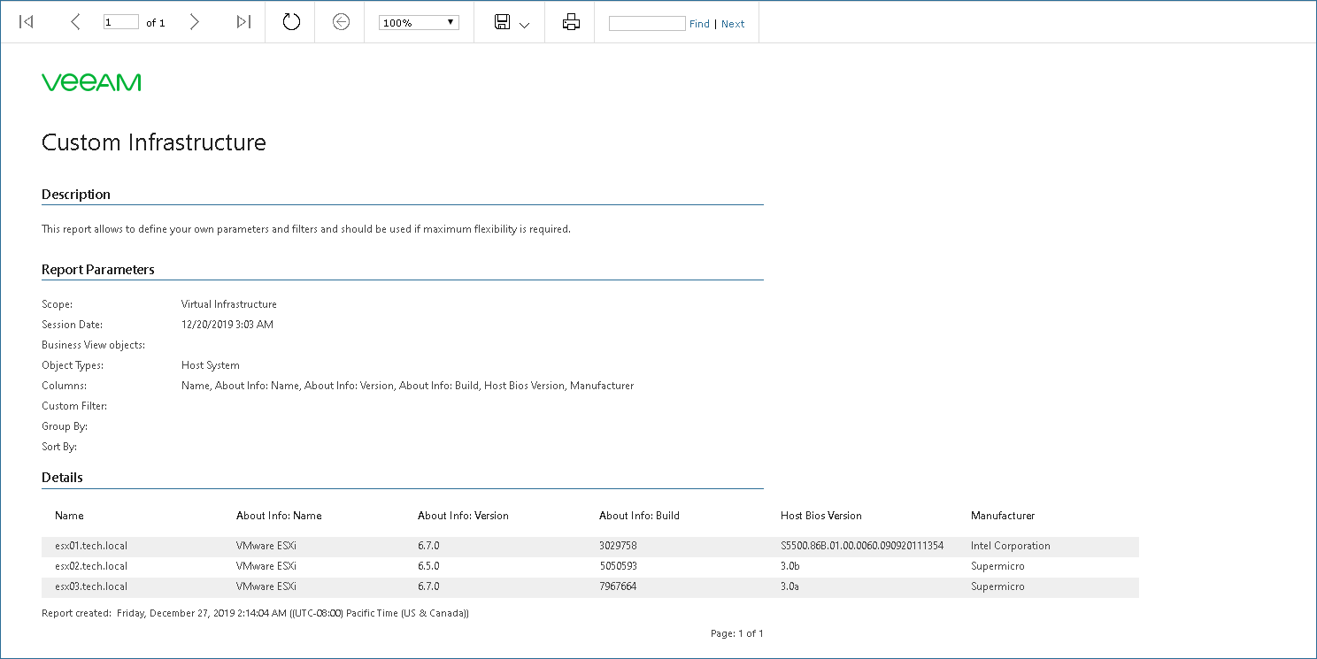Click the Host Bios Version column header

(x=820, y=516)
